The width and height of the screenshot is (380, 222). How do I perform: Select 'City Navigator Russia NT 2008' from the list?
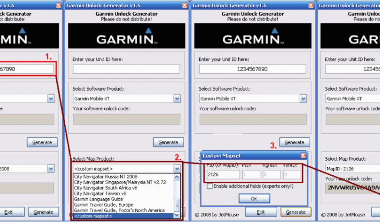(124, 176)
